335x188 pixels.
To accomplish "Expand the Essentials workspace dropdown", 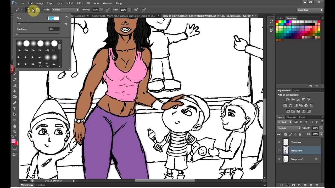I will coord(310,10).
